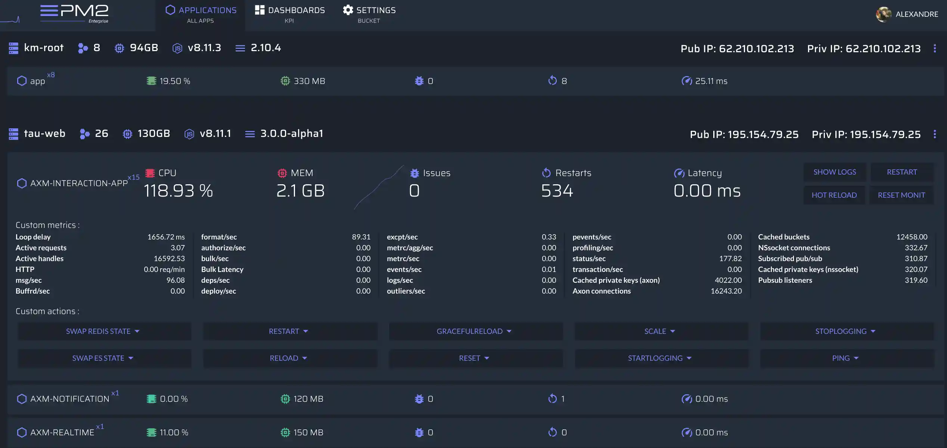Open the SETTINGS bucket section
Viewport: 947px width, 448px height.
(x=369, y=14)
